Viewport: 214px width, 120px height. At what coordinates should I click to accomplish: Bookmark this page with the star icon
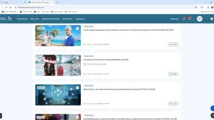[196, 7]
